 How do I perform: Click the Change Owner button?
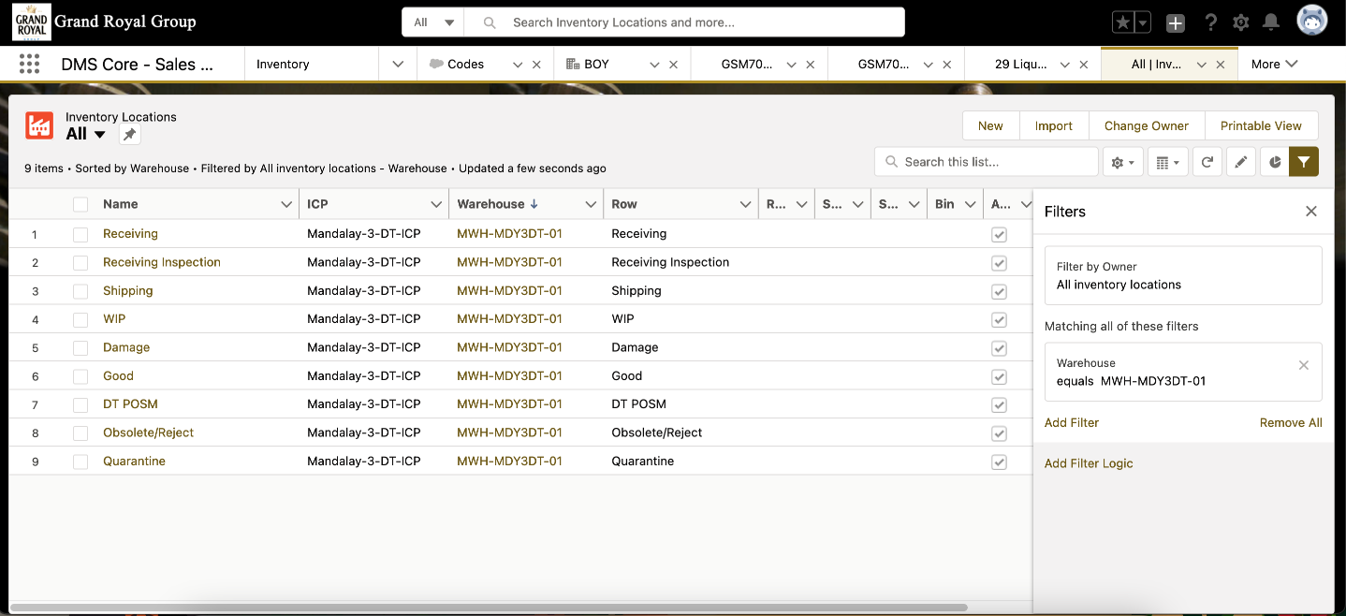(1146, 126)
